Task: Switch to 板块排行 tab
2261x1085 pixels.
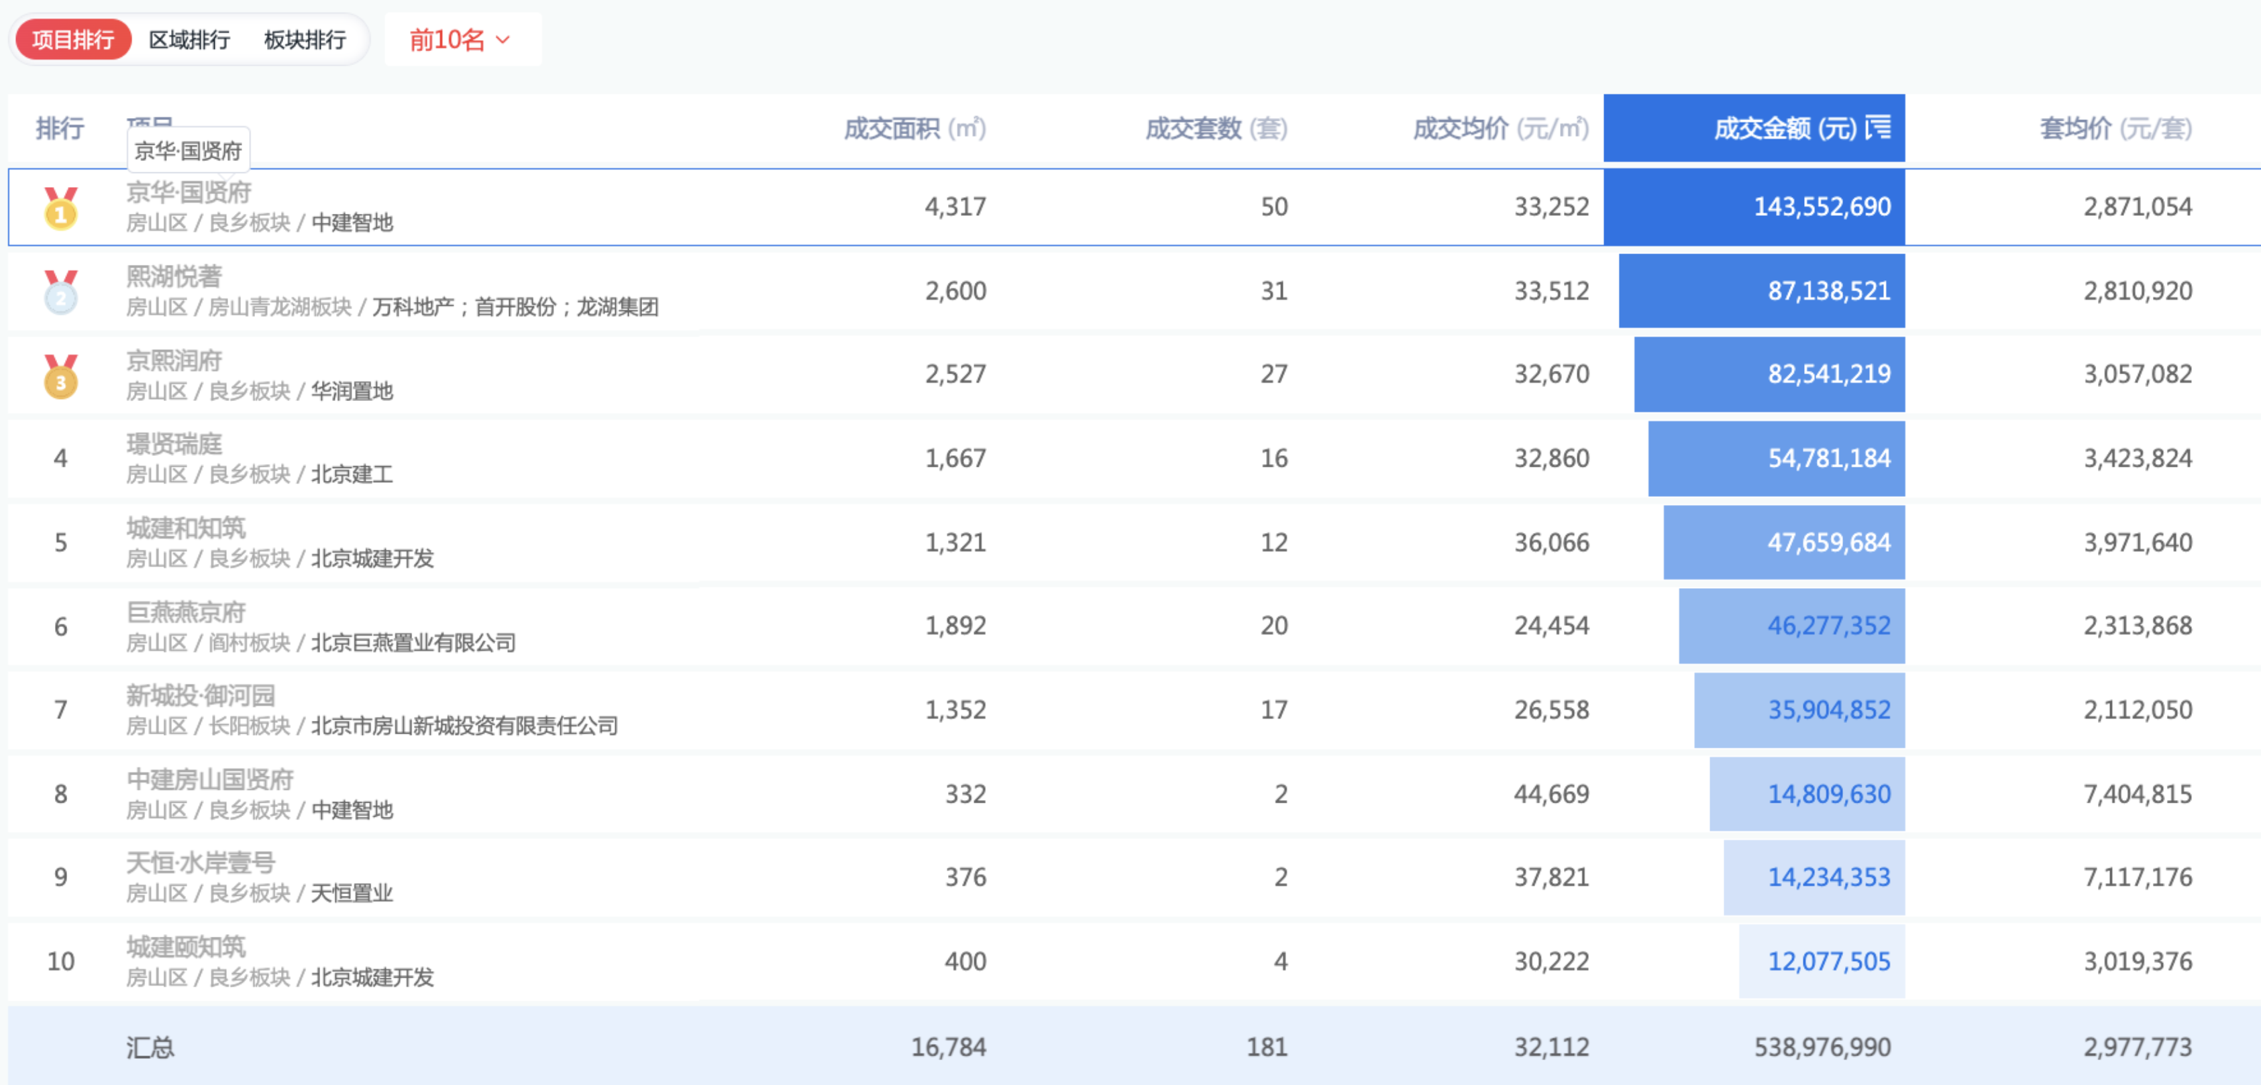Action: coord(305,40)
